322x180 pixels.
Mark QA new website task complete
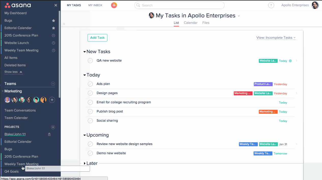90,61
